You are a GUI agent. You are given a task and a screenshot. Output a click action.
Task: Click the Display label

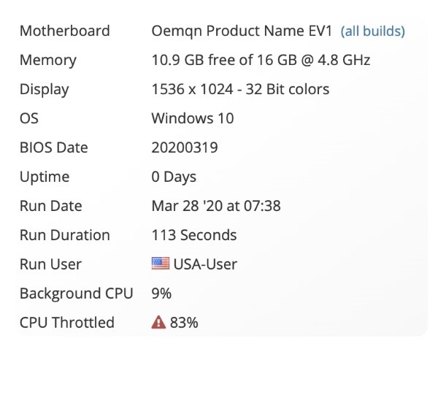pos(44,89)
